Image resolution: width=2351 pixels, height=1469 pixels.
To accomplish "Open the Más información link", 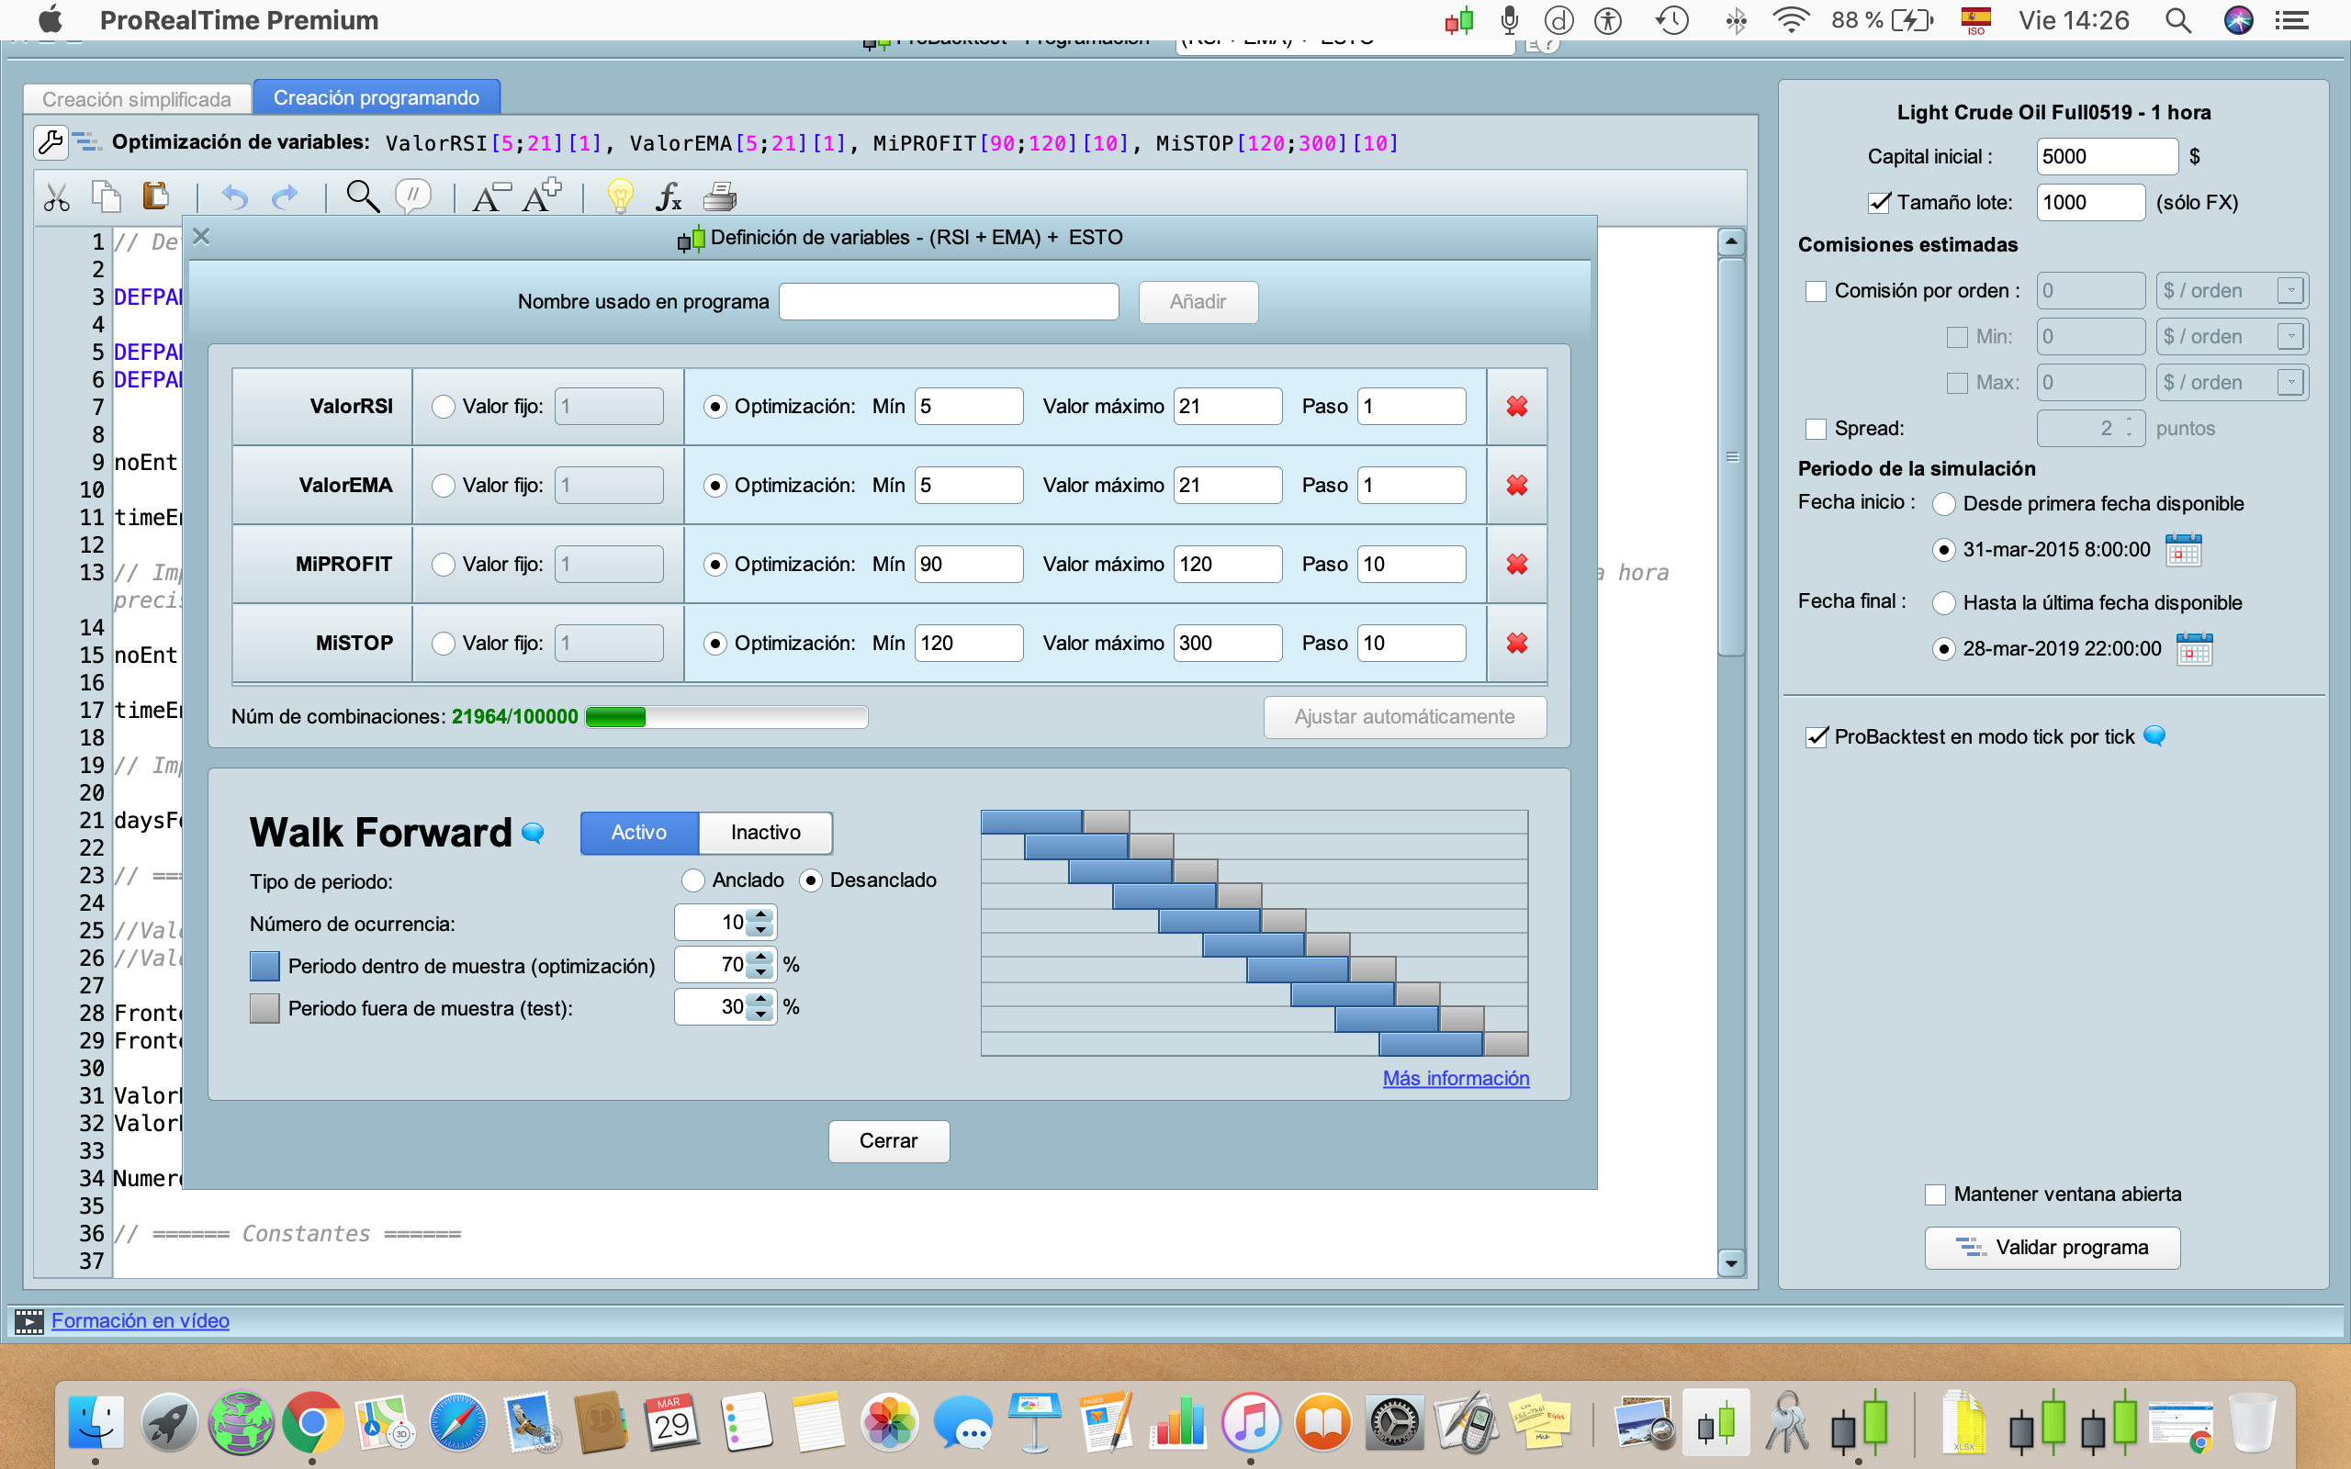I will coord(1456,1079).
